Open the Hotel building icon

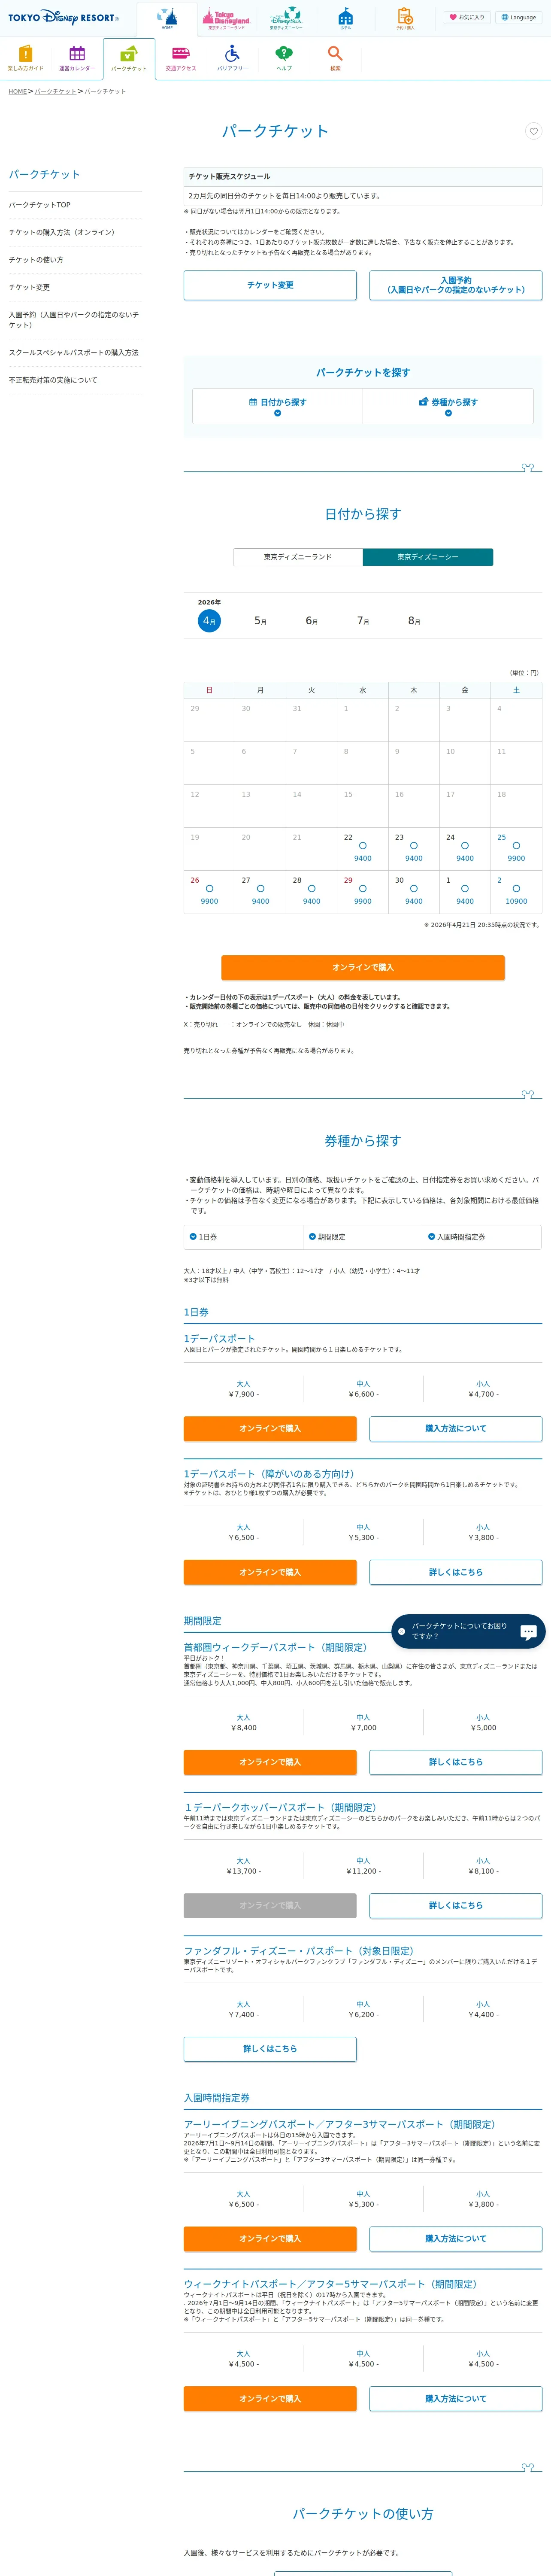tap(345, 19)
